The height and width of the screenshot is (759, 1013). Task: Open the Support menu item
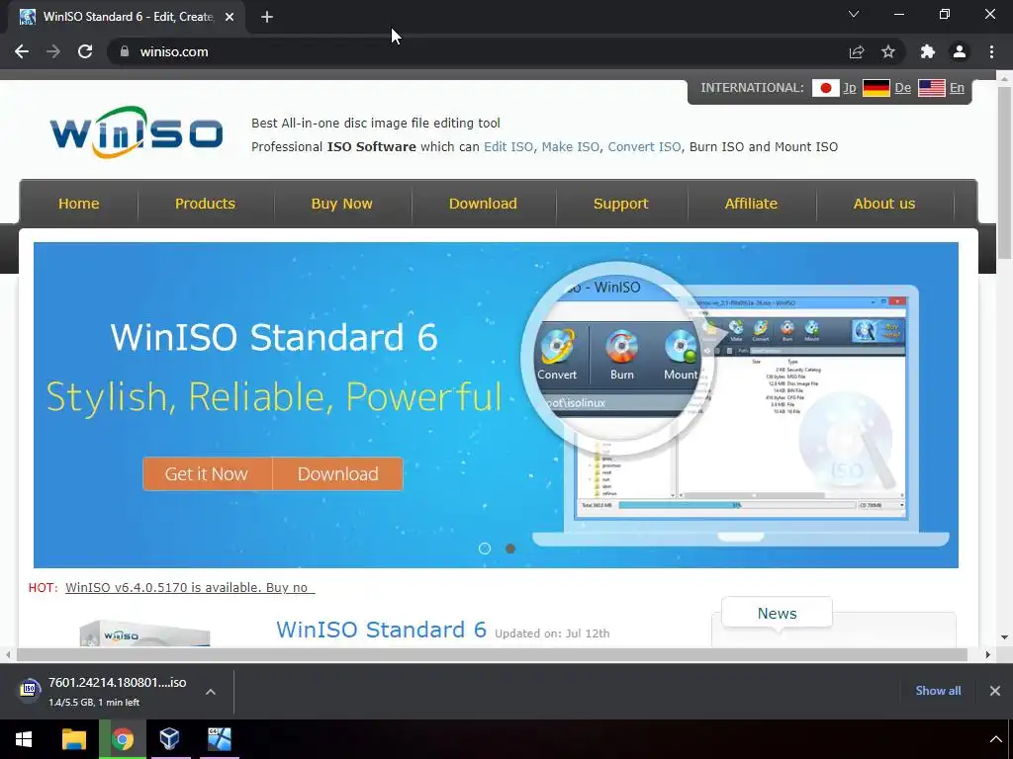[x=620, y=204]
